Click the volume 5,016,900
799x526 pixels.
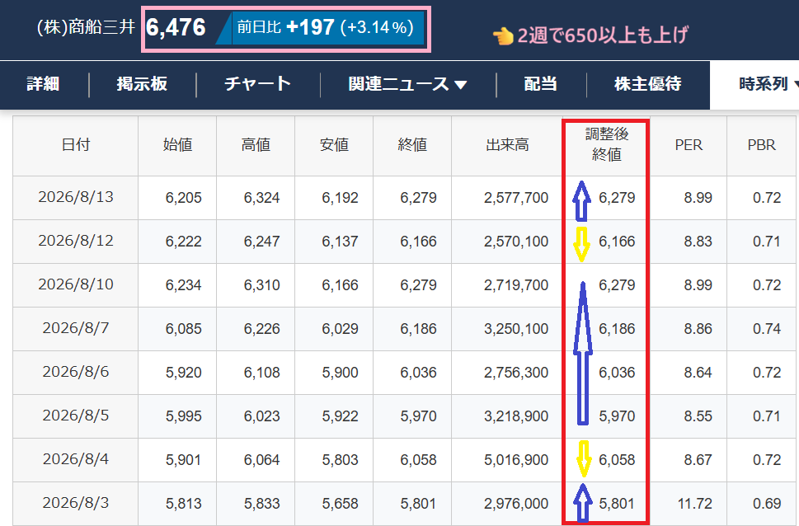(x=516, y=460)
